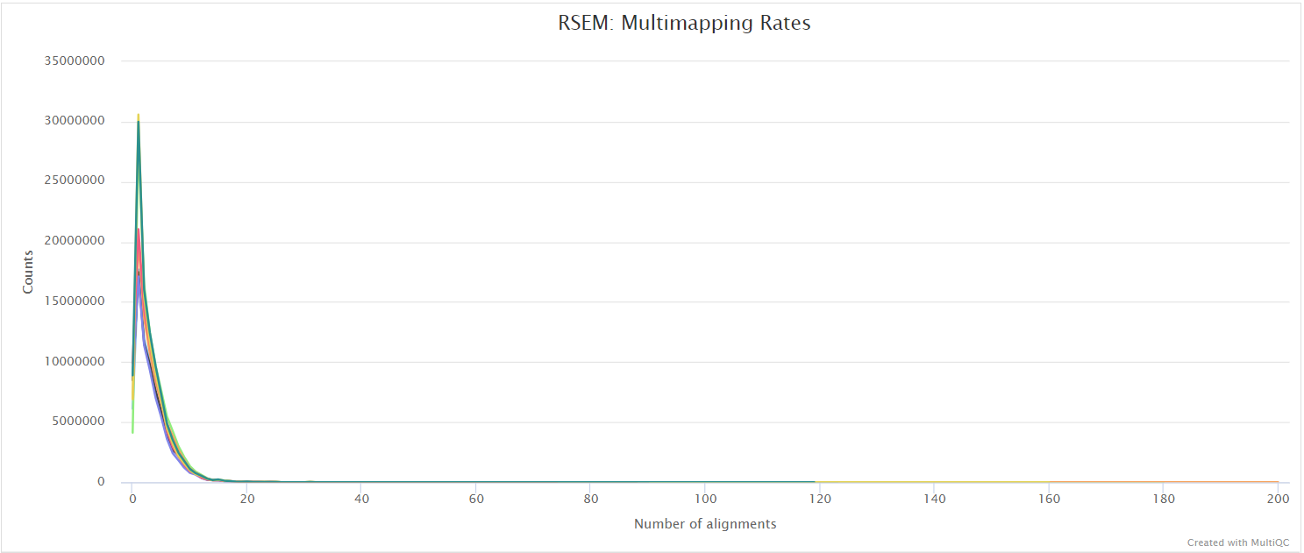Viewport: 1304px width, 553px height.
Task: Click the '200' x-axis tick label
Action: click(1278, 498)
